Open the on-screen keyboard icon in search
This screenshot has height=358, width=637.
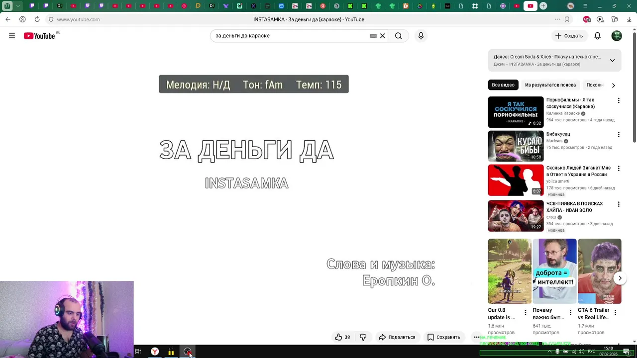pos(373,36)
